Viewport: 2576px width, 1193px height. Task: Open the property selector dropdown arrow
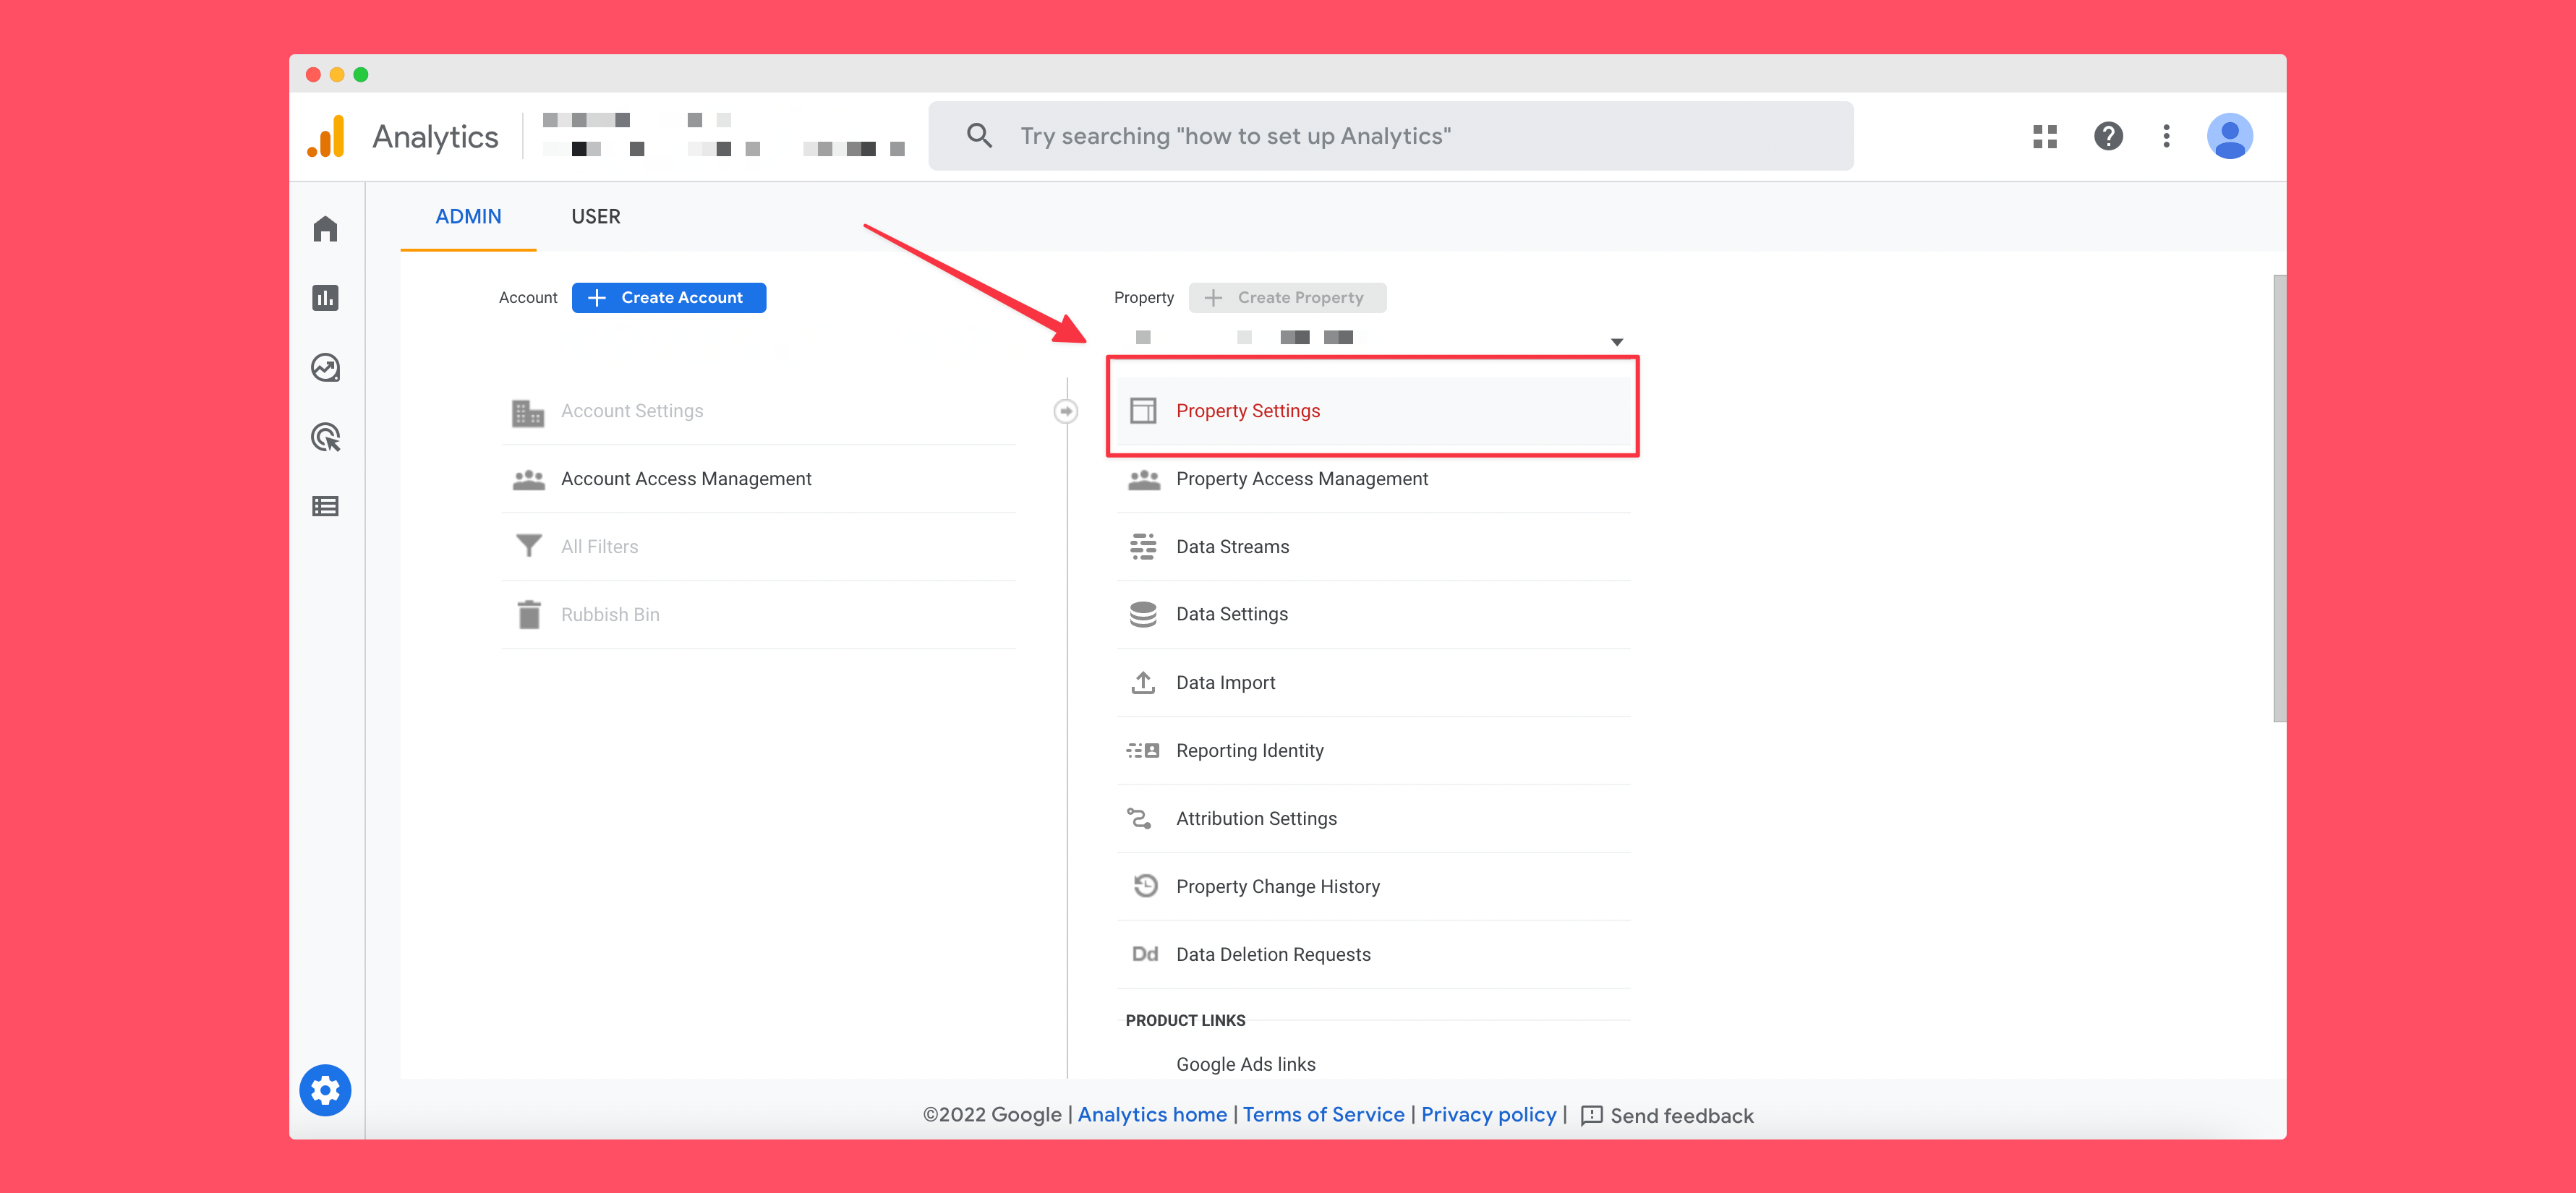pyautogui.click(x=1616, y=340)
